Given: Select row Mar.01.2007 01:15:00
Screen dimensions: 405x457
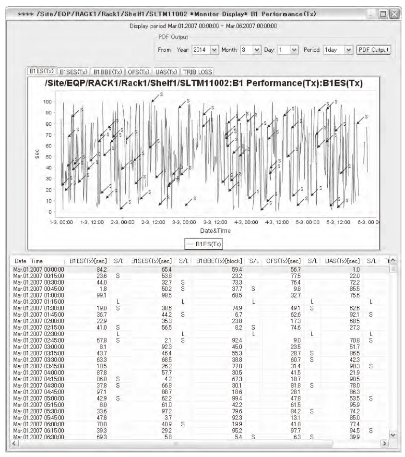Looking at the screenshot, I should [x=200, y=301].
